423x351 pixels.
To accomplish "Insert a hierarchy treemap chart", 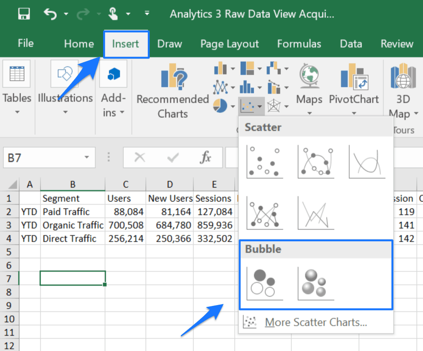I will point(247,68).
